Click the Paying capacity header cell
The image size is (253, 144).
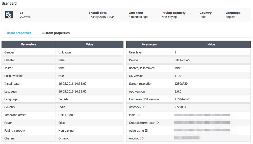(x=173, y=15)
